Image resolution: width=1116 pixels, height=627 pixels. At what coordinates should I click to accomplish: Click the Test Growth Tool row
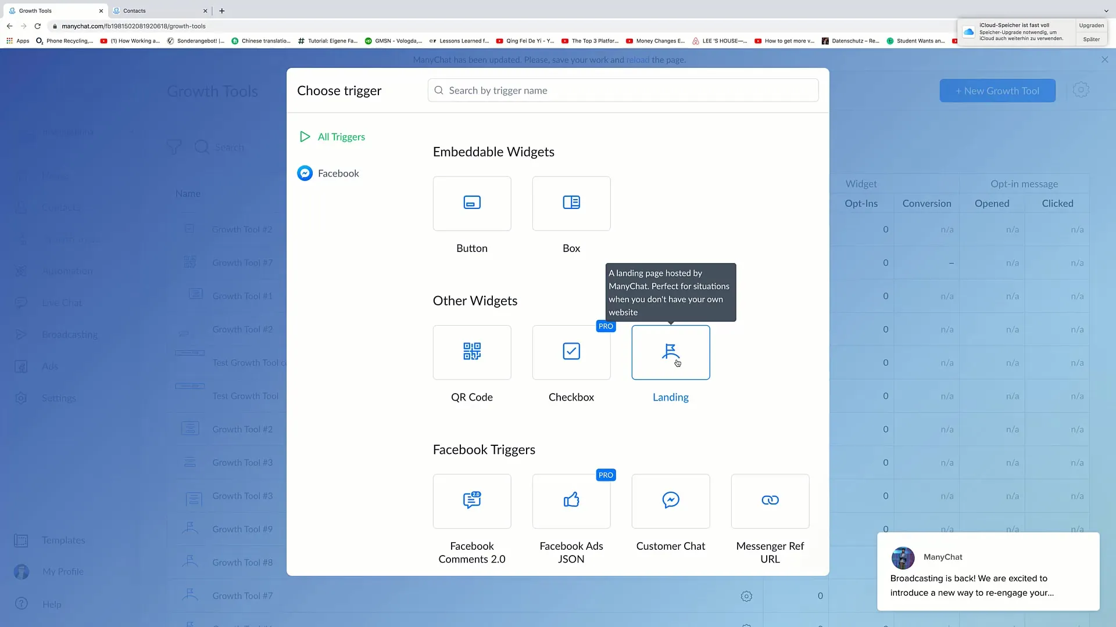[245, 396]
